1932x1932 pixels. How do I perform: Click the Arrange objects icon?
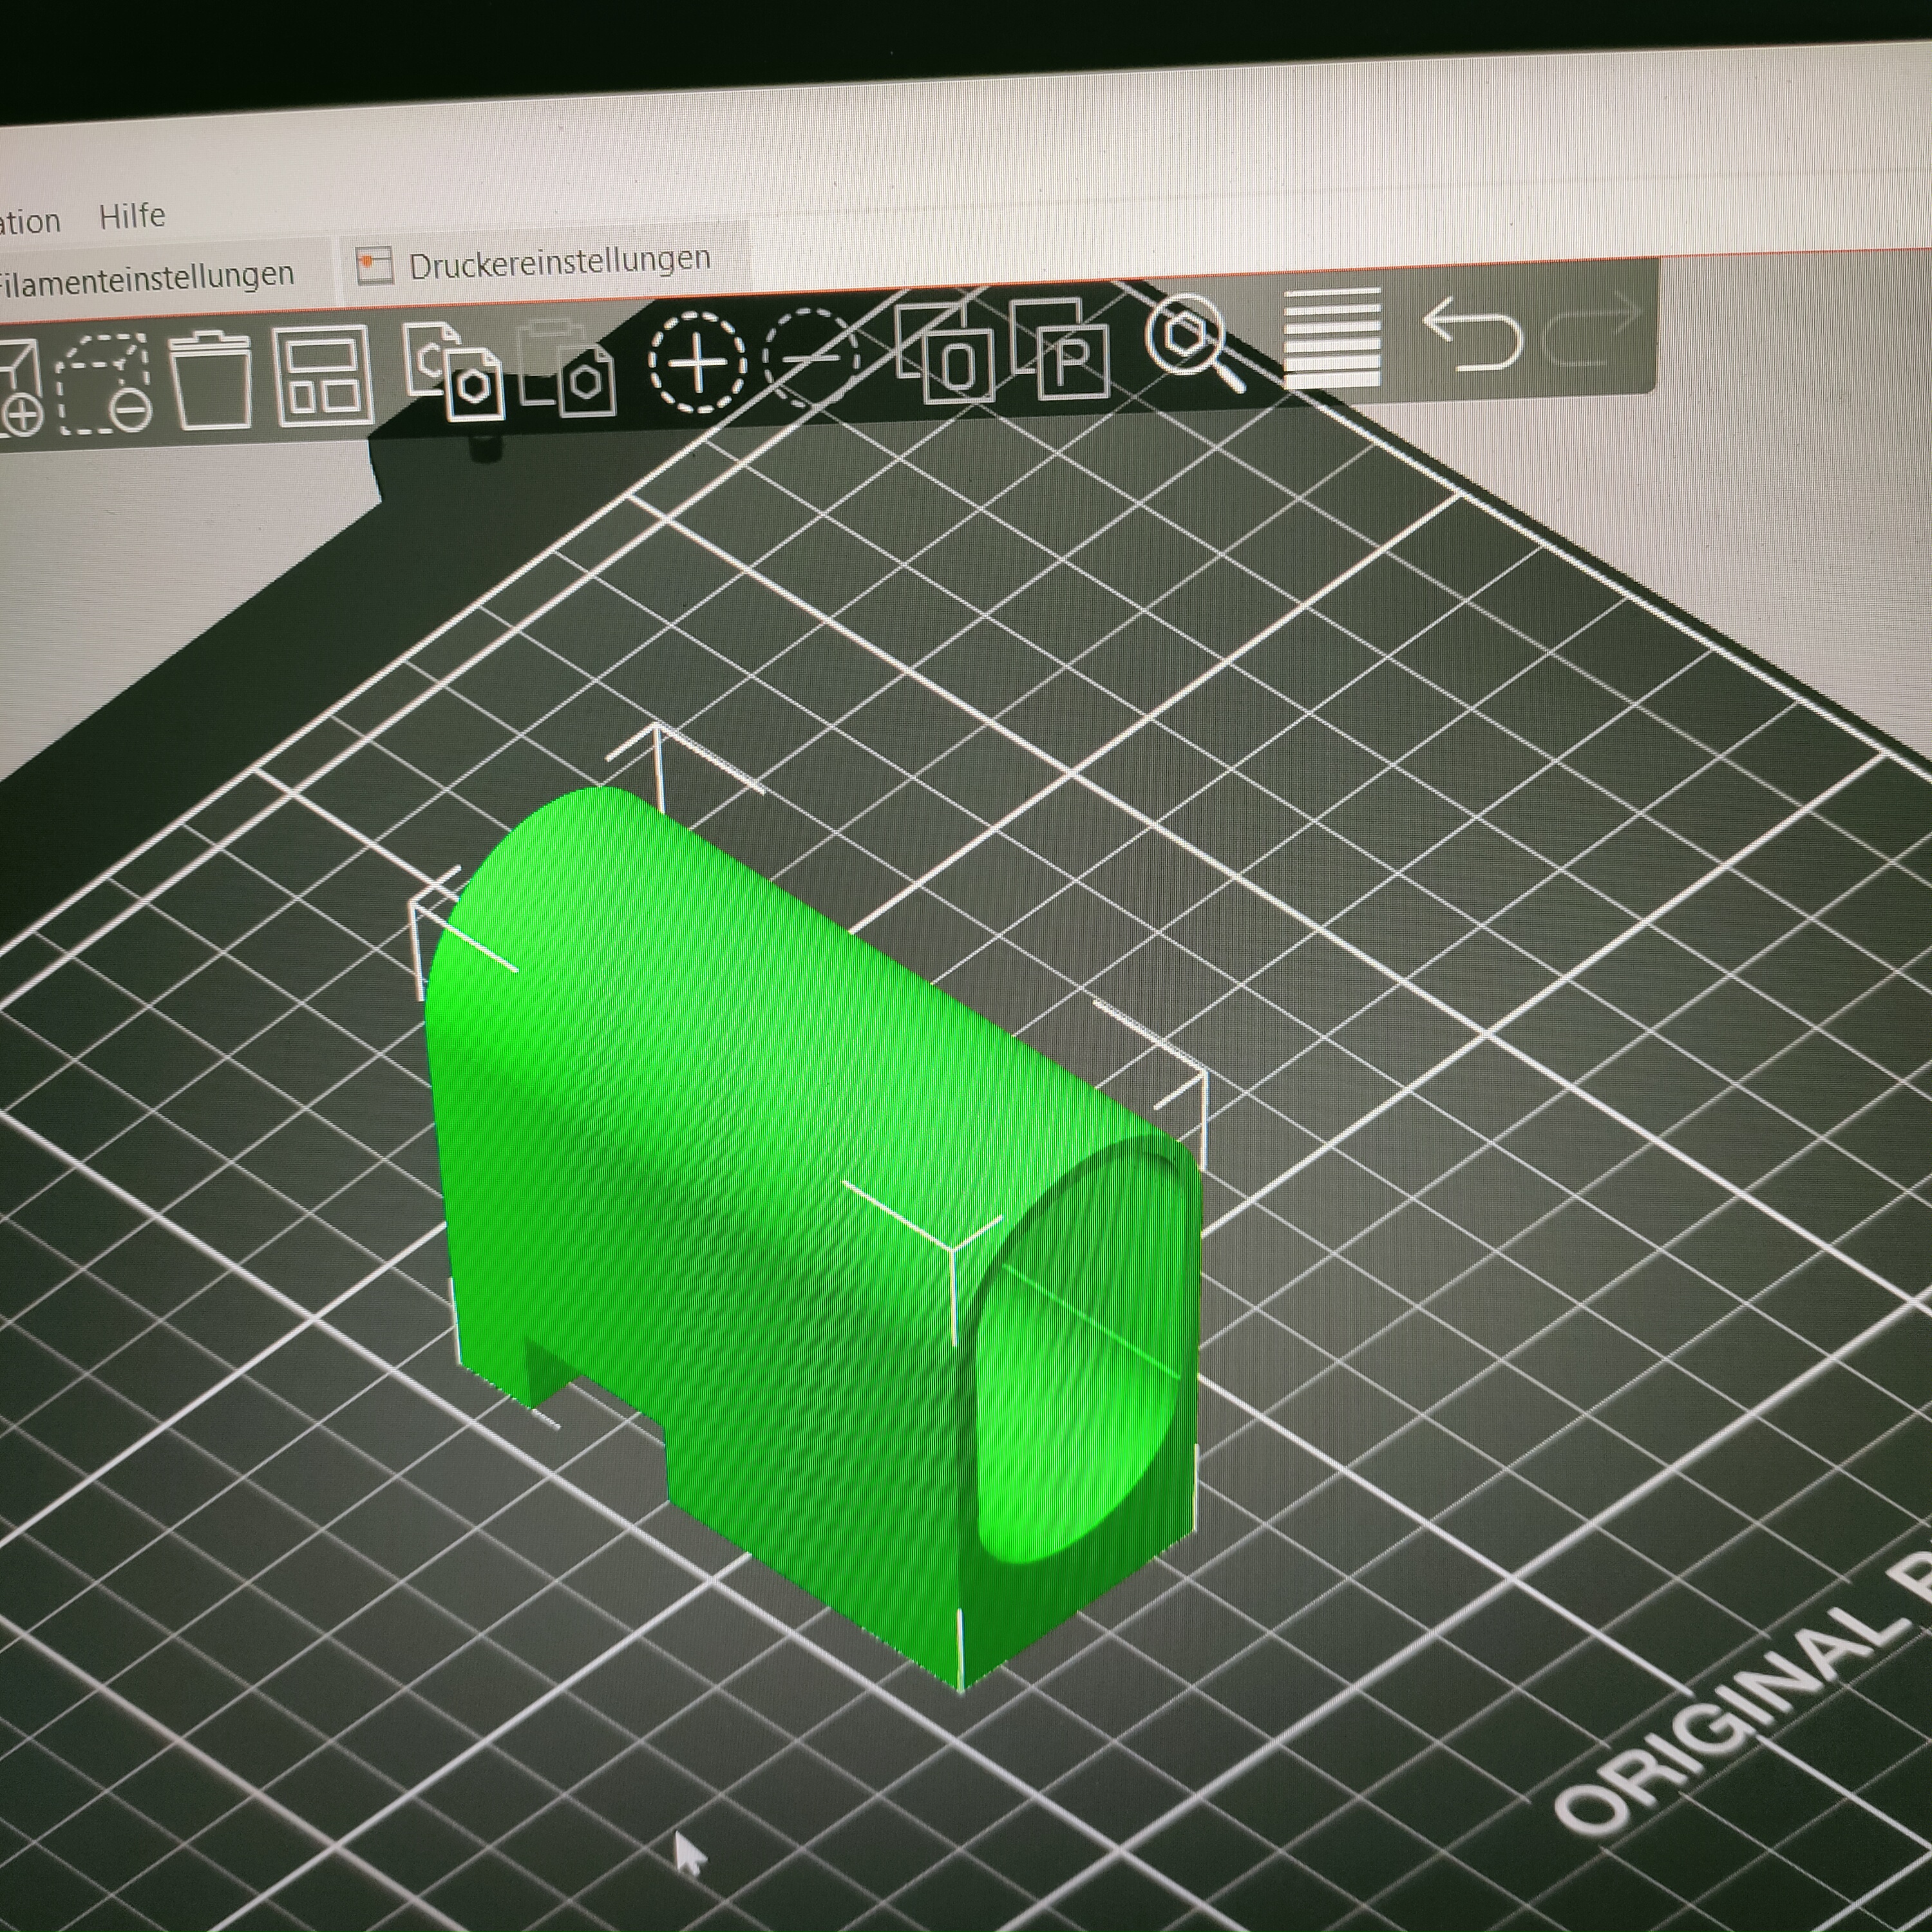click(x=324, y=376)
